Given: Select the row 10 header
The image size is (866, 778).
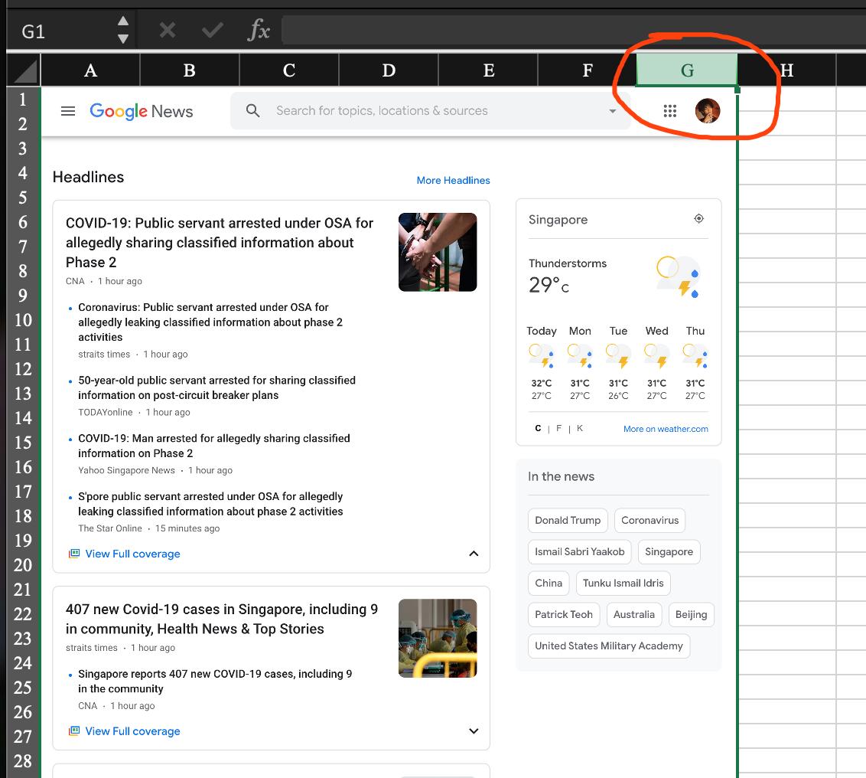Looking at the screenshot, I should [23, 320].
